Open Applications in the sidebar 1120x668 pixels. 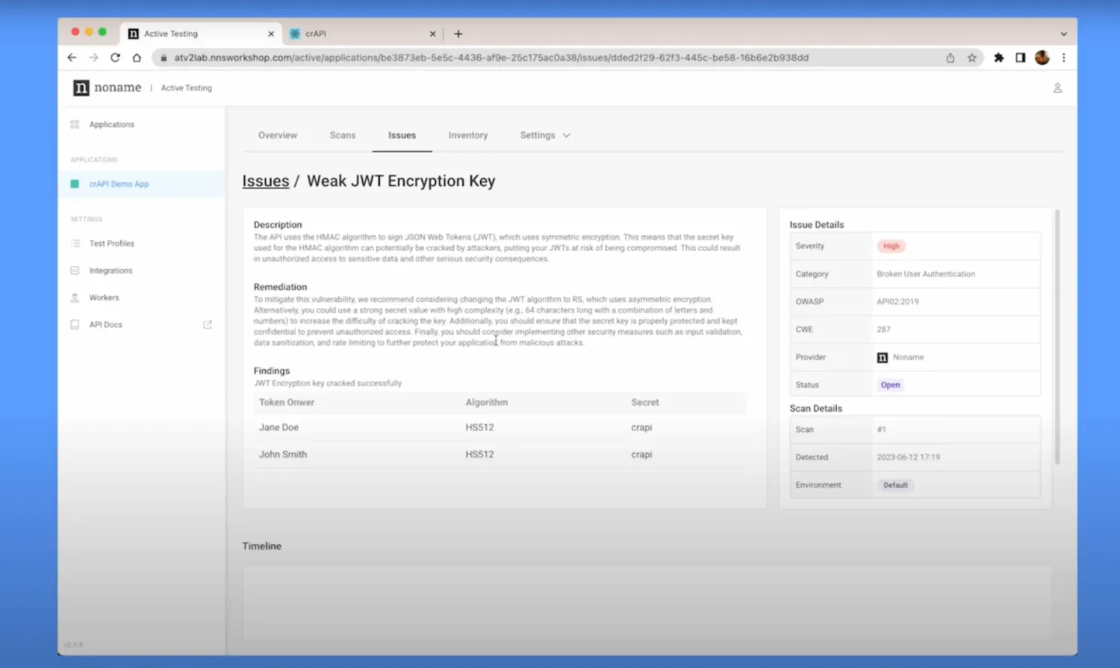coord(112,125)
